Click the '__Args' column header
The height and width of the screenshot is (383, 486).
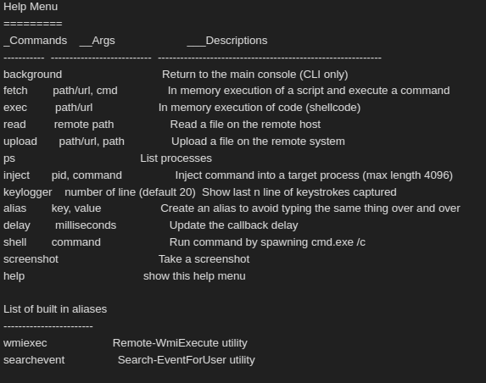(x=97, y=41)
